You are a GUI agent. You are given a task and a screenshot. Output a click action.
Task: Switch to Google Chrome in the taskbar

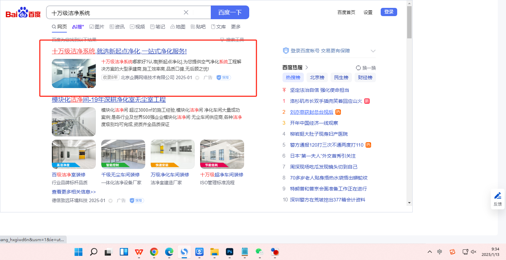coord(154,252)
